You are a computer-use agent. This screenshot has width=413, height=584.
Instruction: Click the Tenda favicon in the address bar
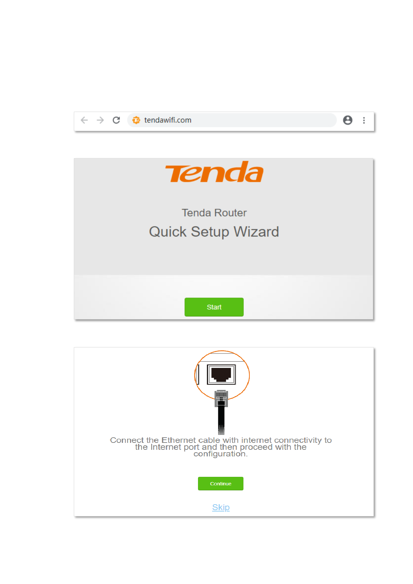pyautogui.click(x=136, y=120)
